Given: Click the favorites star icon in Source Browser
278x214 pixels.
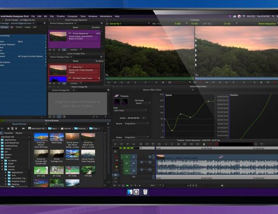Looking at the screenshot, I should [x=16, y=128].
